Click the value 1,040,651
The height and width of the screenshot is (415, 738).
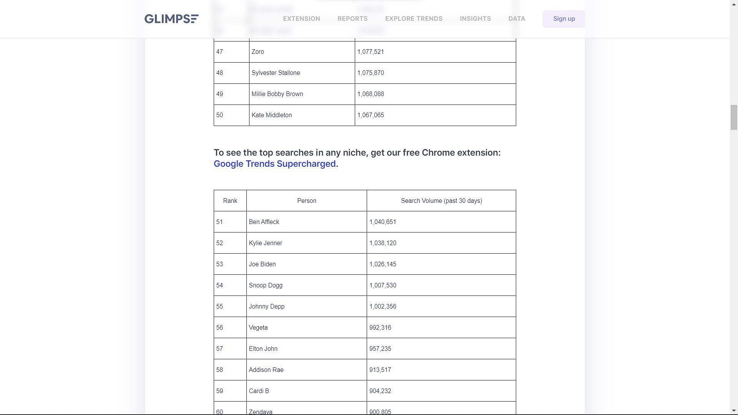[x=383, y=222]
